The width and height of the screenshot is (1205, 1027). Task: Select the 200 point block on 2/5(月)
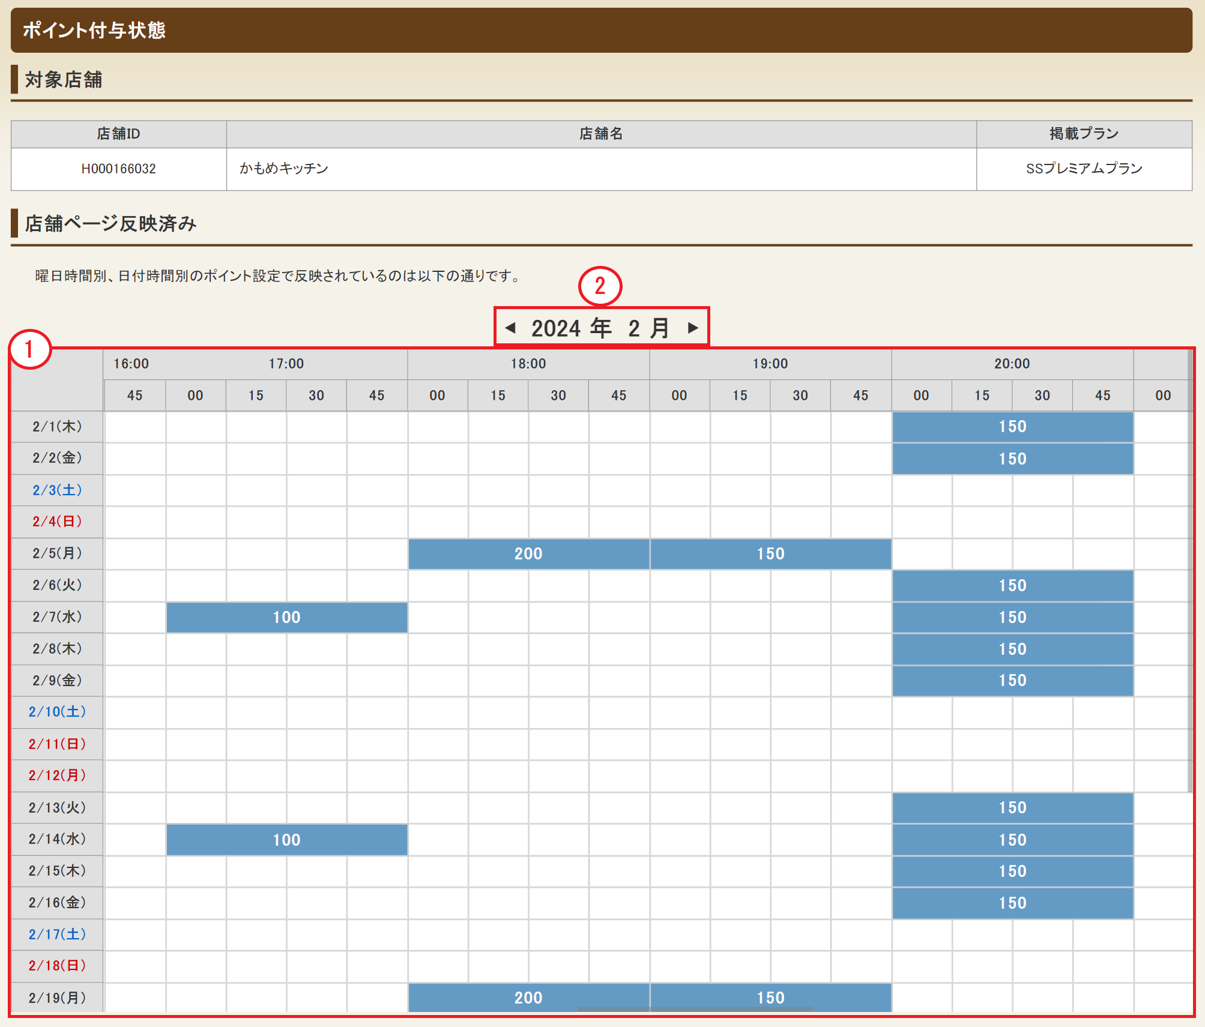click(x=528, y=553)
